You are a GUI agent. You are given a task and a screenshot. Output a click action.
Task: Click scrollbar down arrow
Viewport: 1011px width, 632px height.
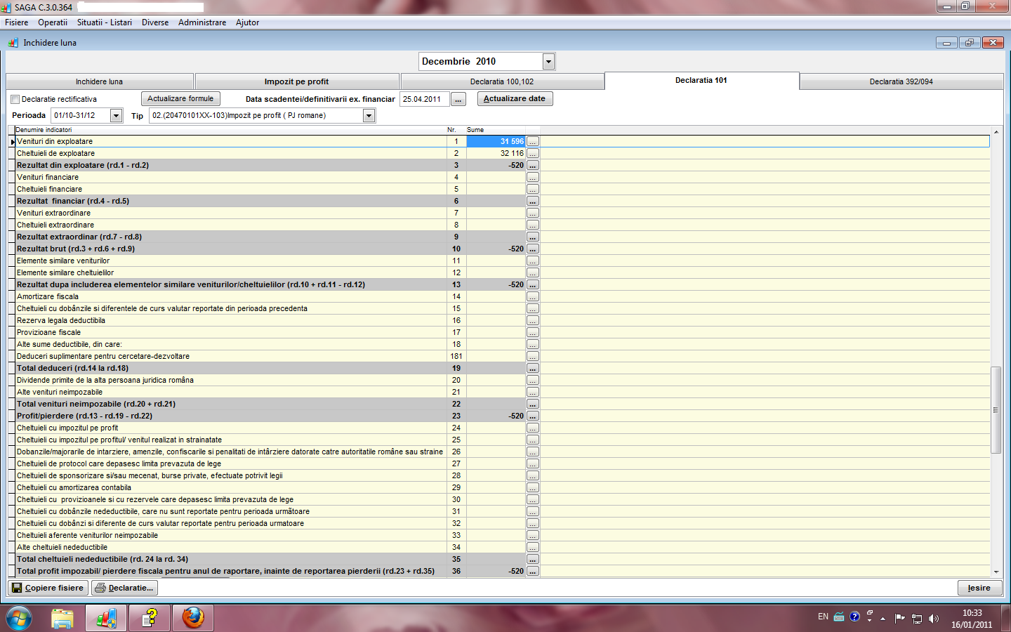pyautogui.click(x=996, y=572)
